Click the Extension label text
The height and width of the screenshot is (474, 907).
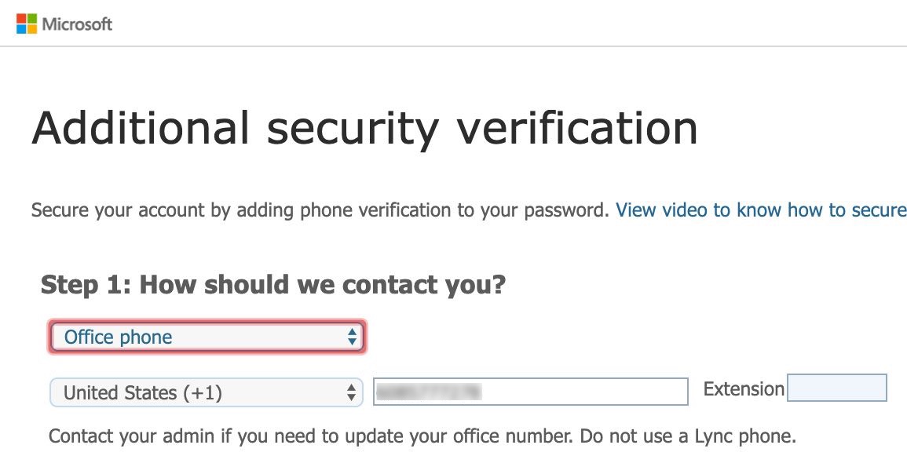click(x=744, y=388)
